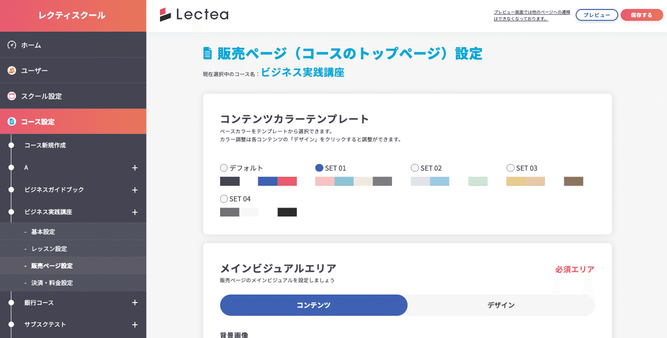Click the ユーザー person icon

pyautogui.click(x=12, y=70)
